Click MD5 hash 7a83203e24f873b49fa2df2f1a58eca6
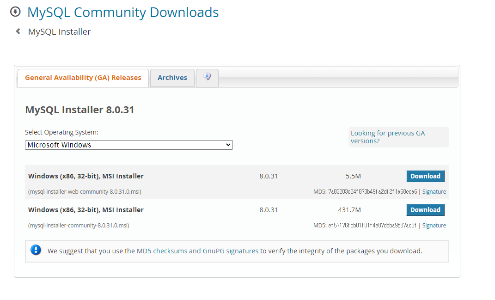The width and height of the screenshot is (495, 300). point(373,192)
